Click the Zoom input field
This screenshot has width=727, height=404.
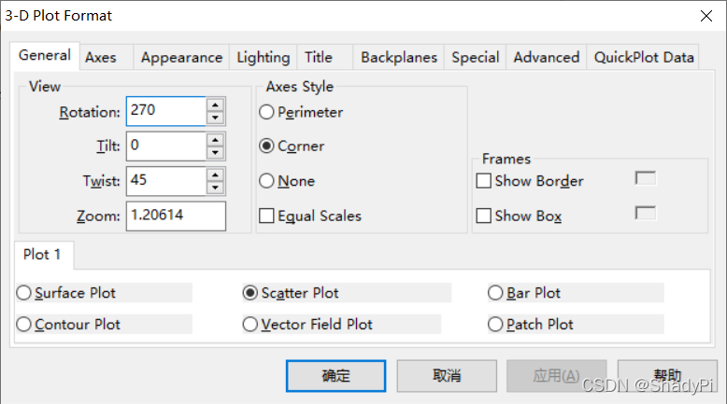click(176, 216)
